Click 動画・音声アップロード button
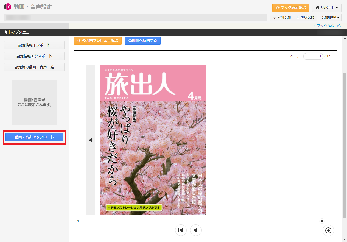The image size is (347, 242). point(34,137)
